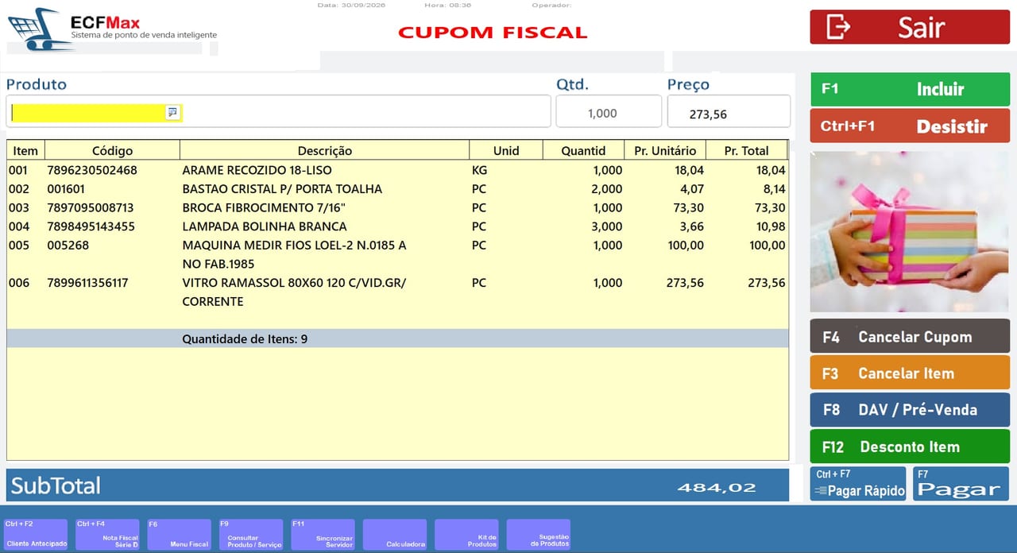The image size is (1017, 553).
Task: Click F12 Desconto Item button
Action: pos(910,447)
